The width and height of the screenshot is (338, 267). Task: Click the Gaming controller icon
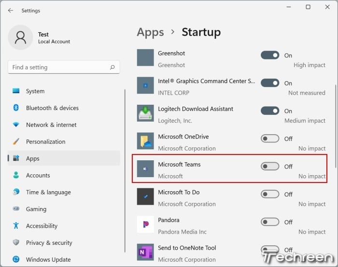(16, 209)
